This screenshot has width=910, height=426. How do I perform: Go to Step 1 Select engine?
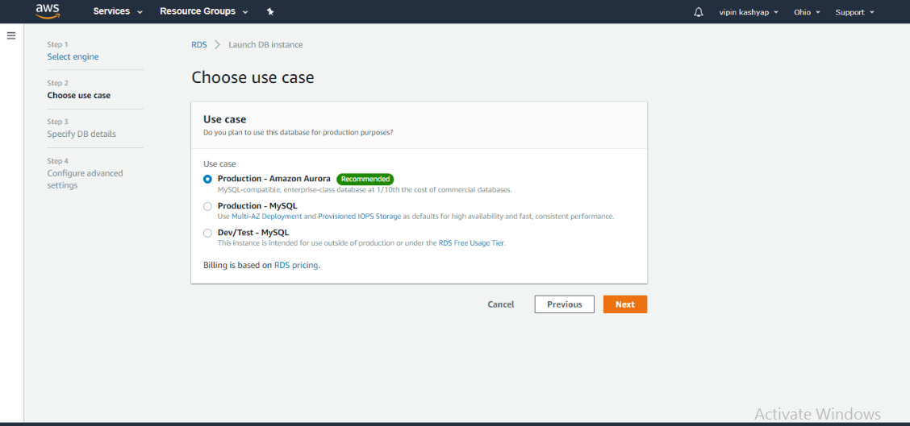73,57
